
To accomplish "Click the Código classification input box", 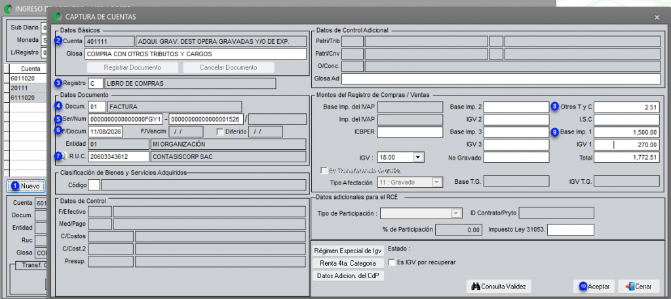I will [94, 185].
